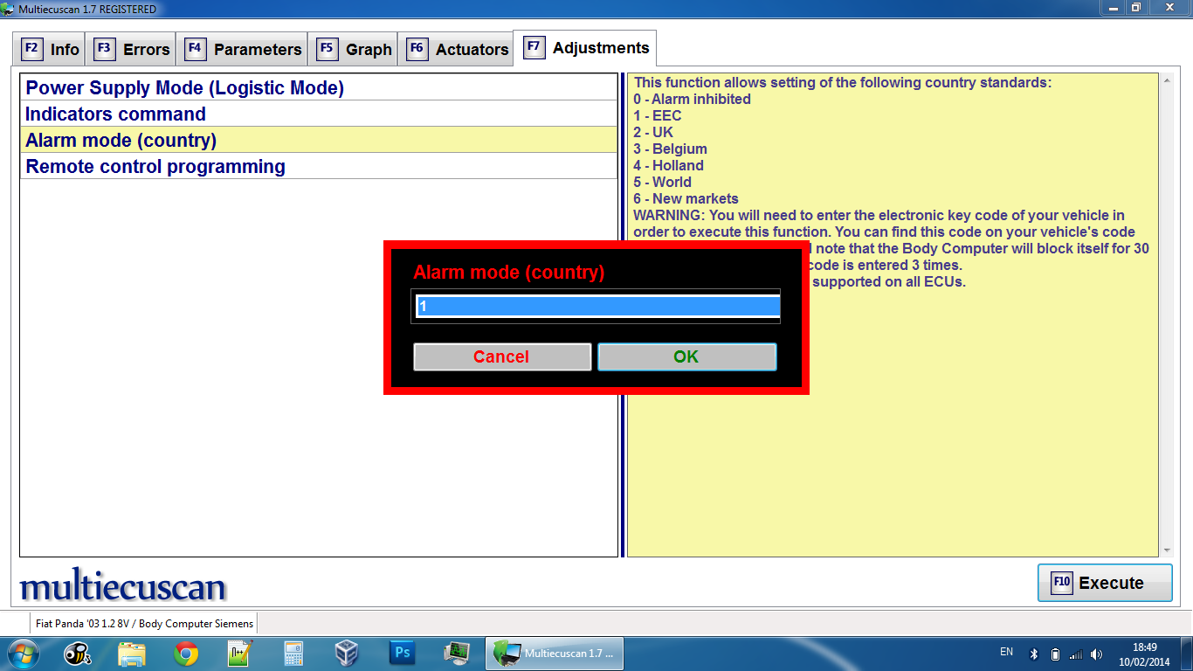Launch VirtualBox from the taskbar

[x=348, y=654]
